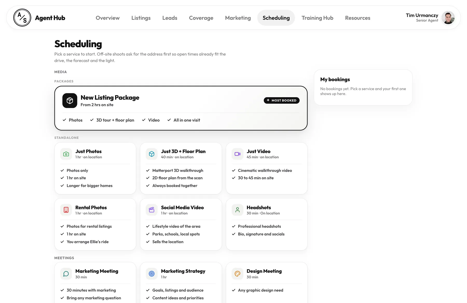Image resolution: width=467 pixels, height=303 pixels.
Task: Select the Marketing Meeting title
Action: pyautogui.click(x=97, y=271)
